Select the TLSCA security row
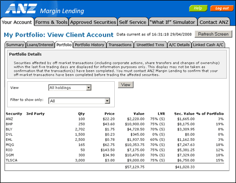The image size is (236, 183). tap(115, 160)
